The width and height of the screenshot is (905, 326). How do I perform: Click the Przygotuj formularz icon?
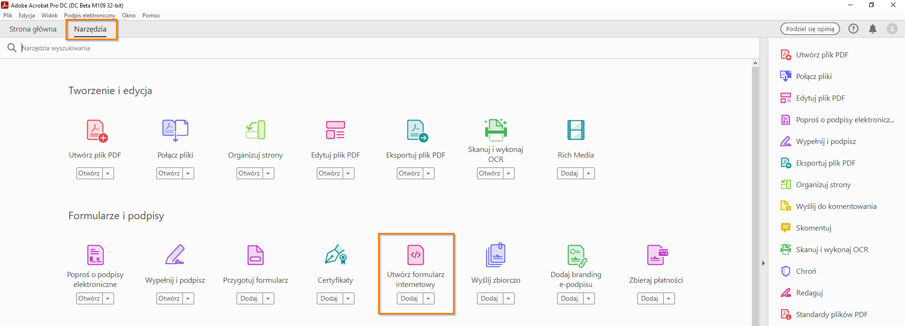pyautogui.click(x=255, y=255)
